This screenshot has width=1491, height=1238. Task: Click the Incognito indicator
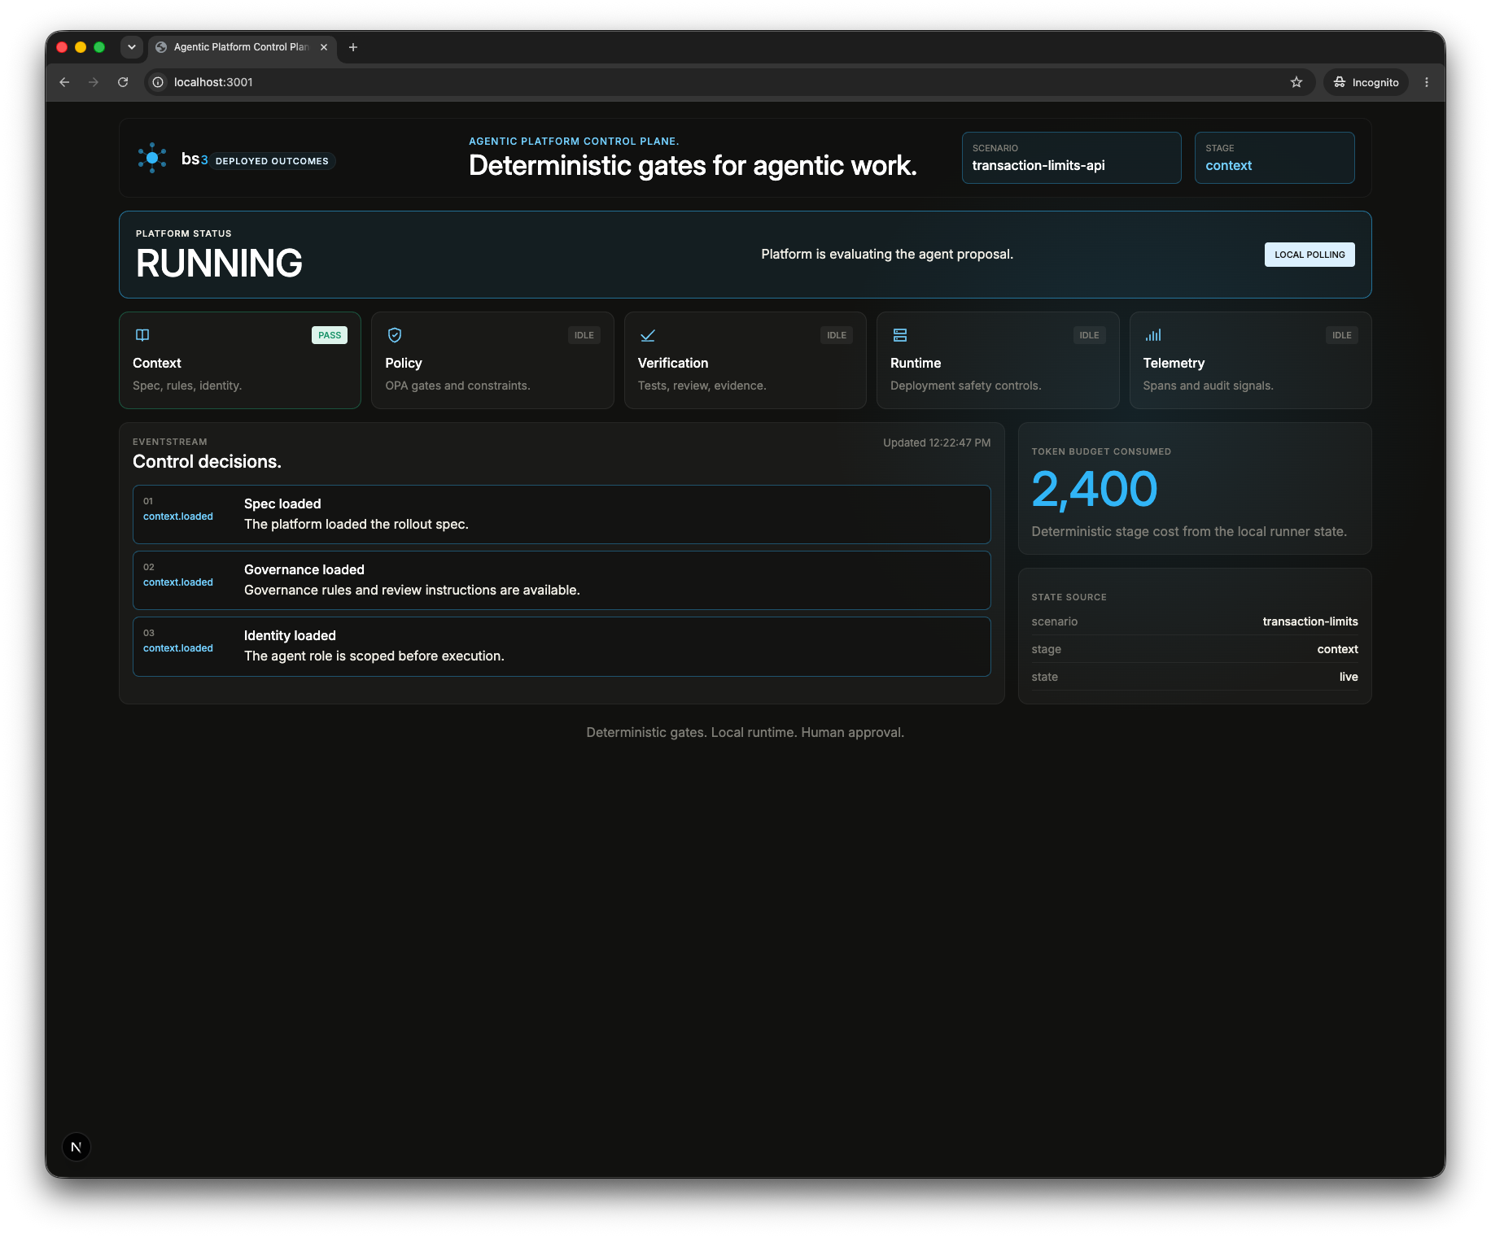pyautogui.click(x=1366, y=82)
